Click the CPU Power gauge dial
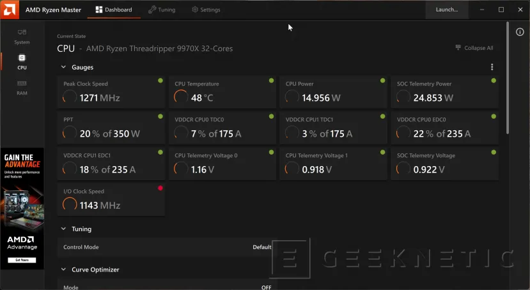Screen dimensions: 530x290 coord(292,97)
